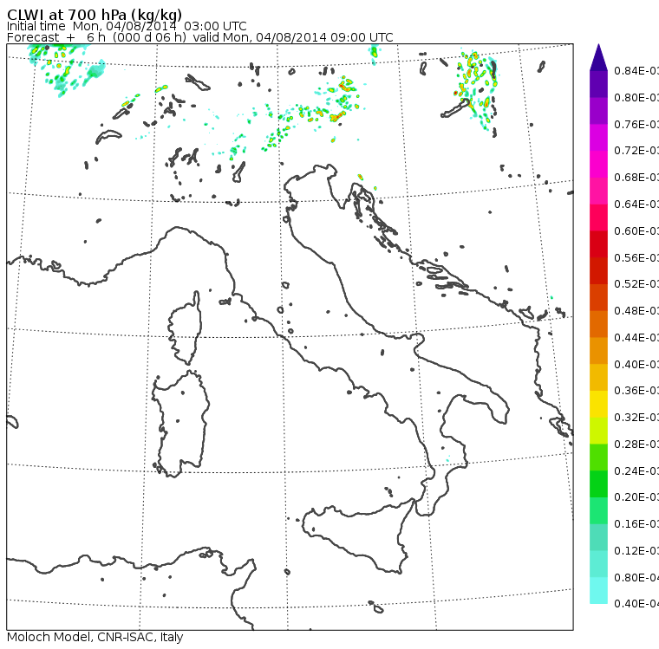Click the title "CLWI at 700 hPa (kg/kg)"
Screen dimensions: 659x649
(x=95, y=15)
